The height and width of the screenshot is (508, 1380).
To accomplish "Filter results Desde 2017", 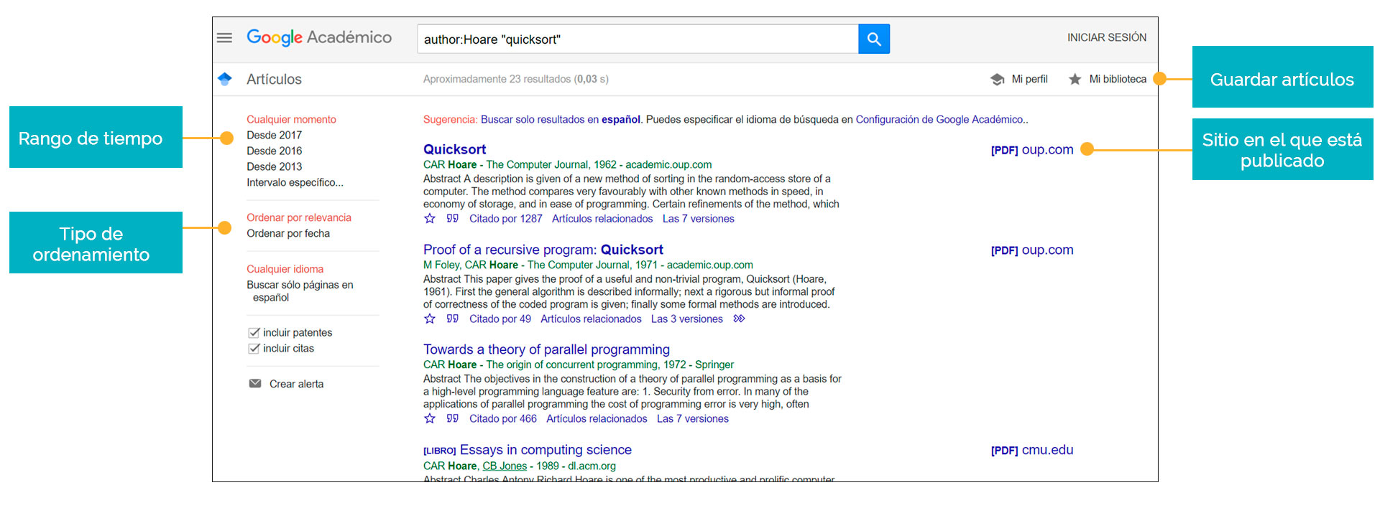I will click(274, 135).
